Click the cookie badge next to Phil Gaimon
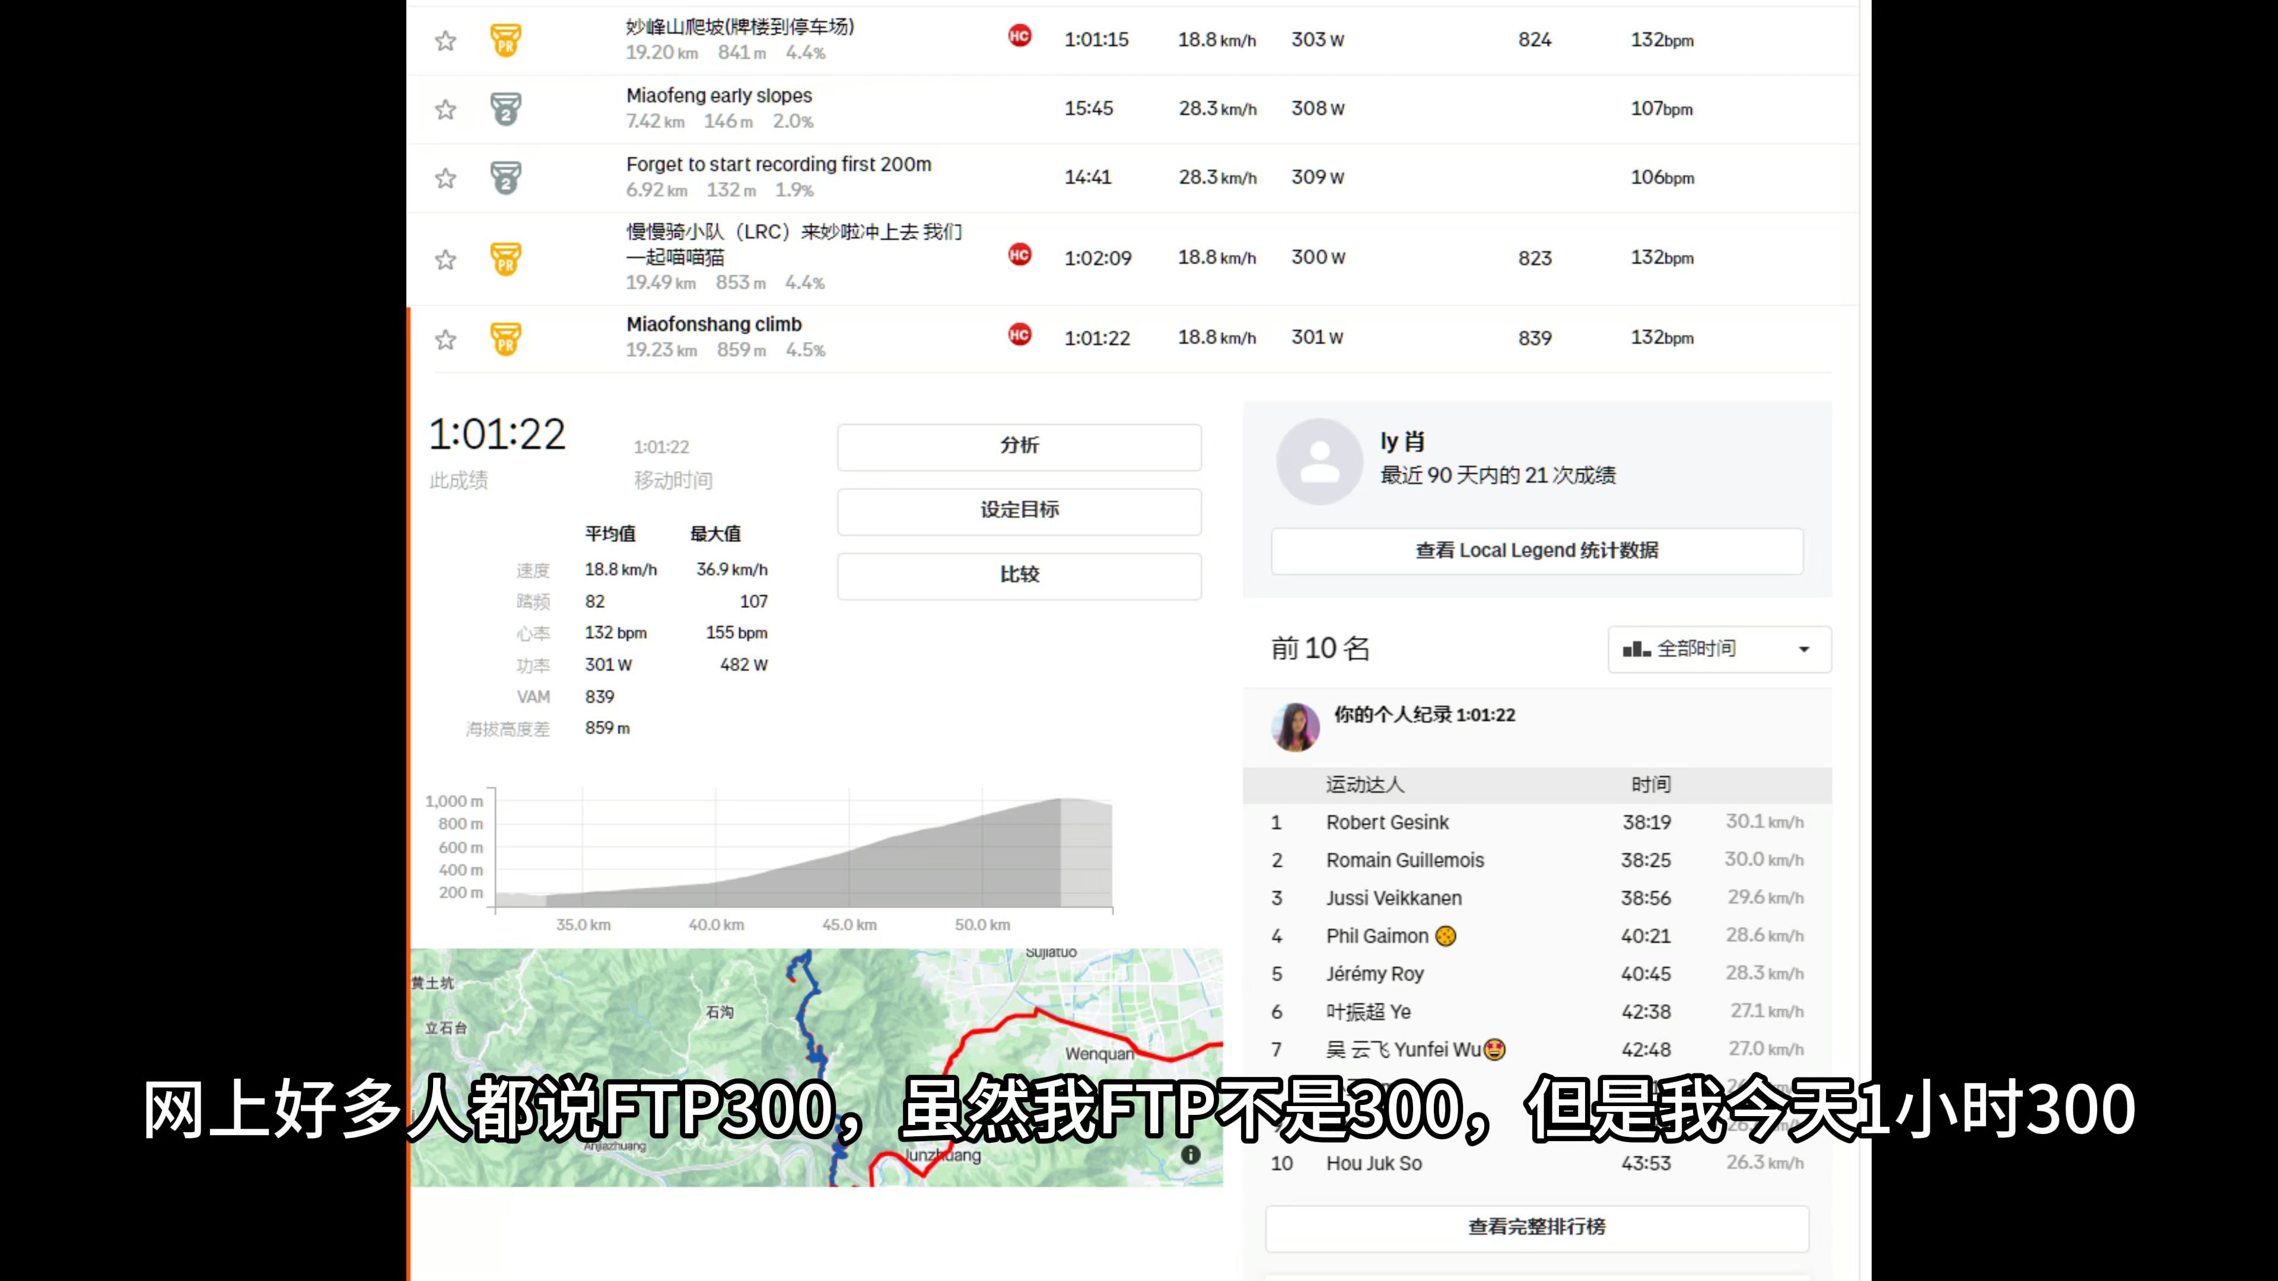The image size is (2278, 1281). point(1445,937)
